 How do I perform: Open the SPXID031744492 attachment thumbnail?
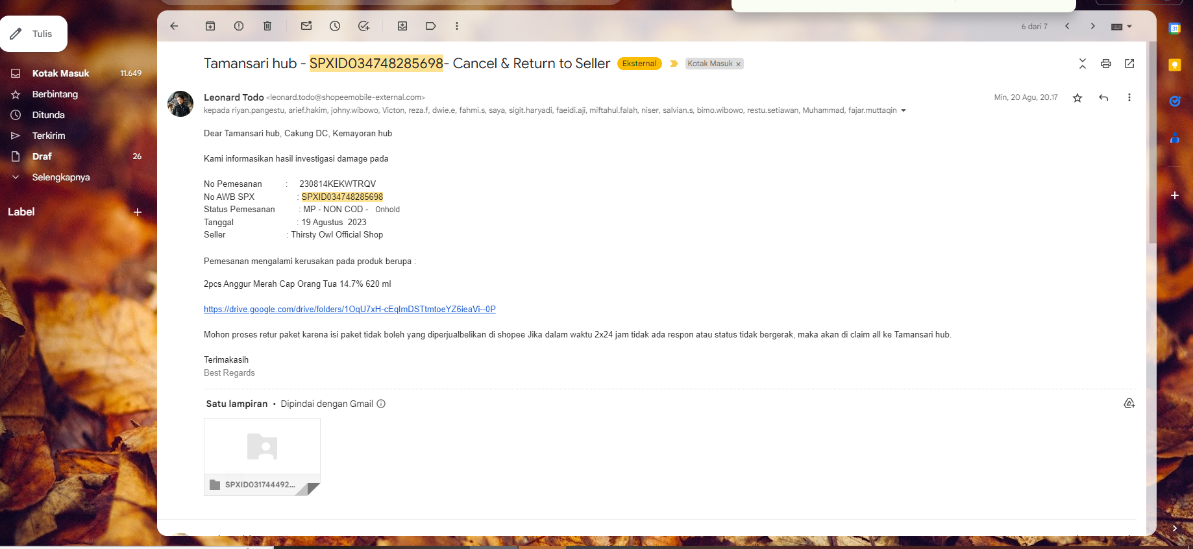262,457
